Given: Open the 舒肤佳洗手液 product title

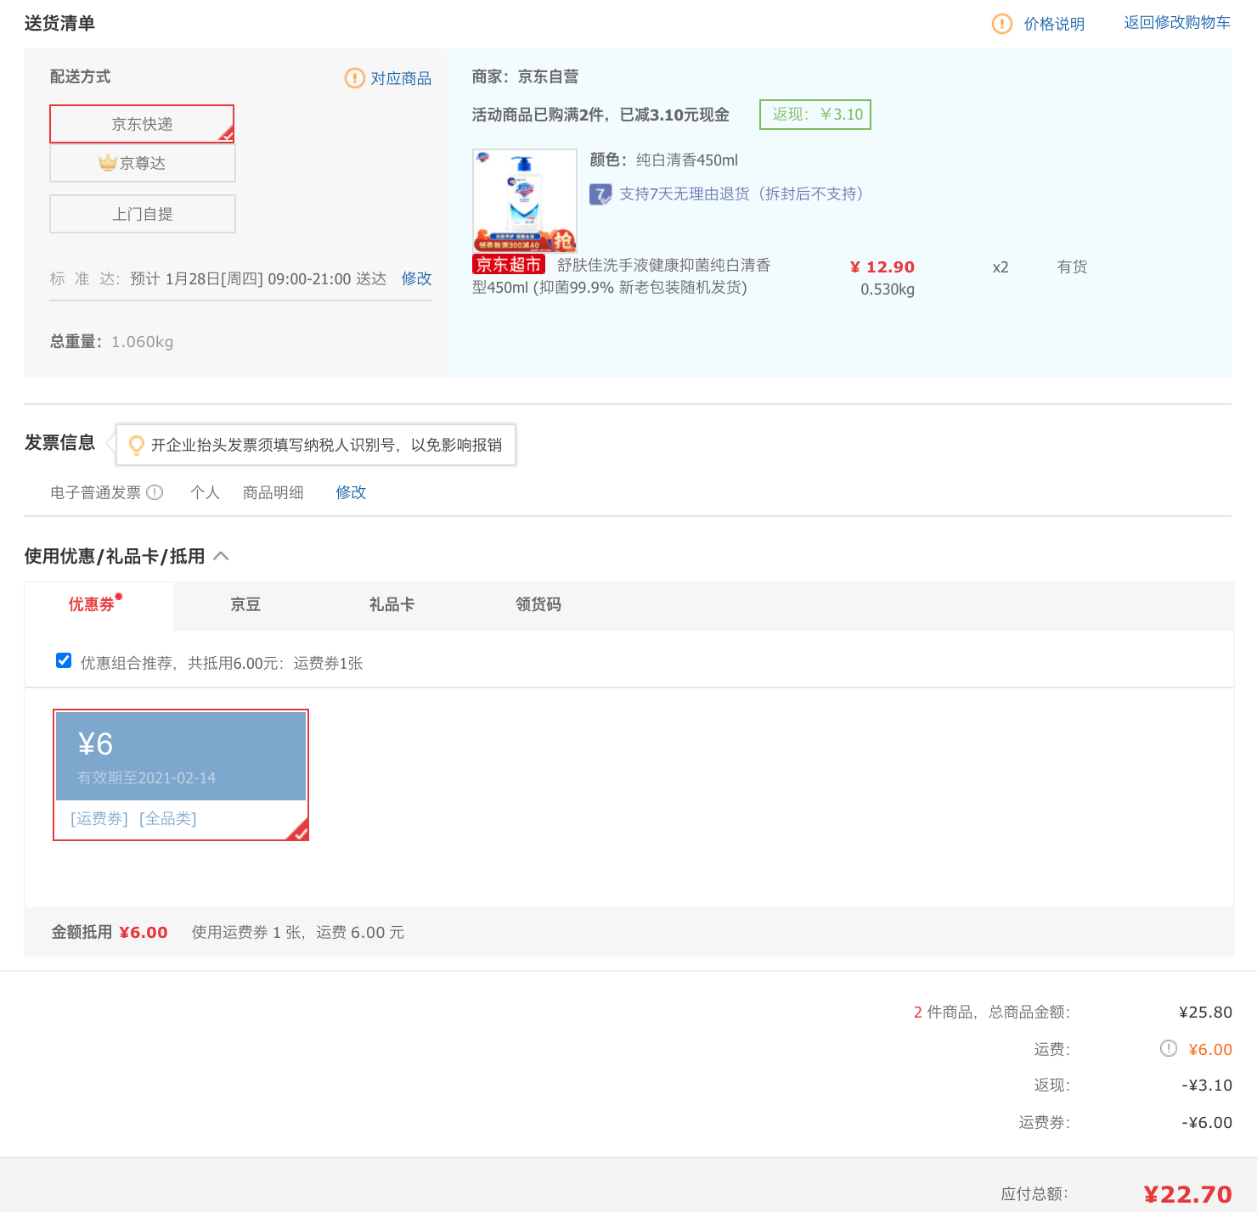Looking at the screenshot, I should coord(622,277).
